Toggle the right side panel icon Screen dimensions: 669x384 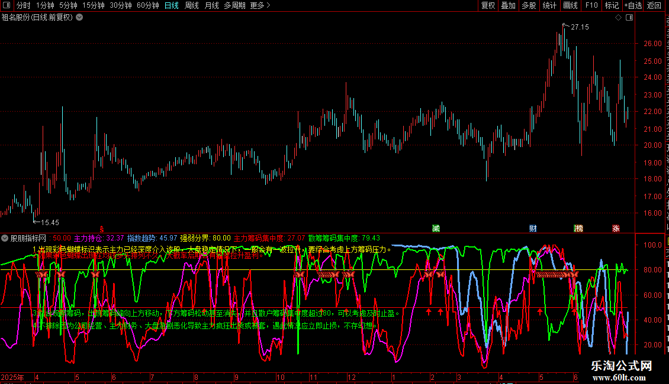[629, 18]
